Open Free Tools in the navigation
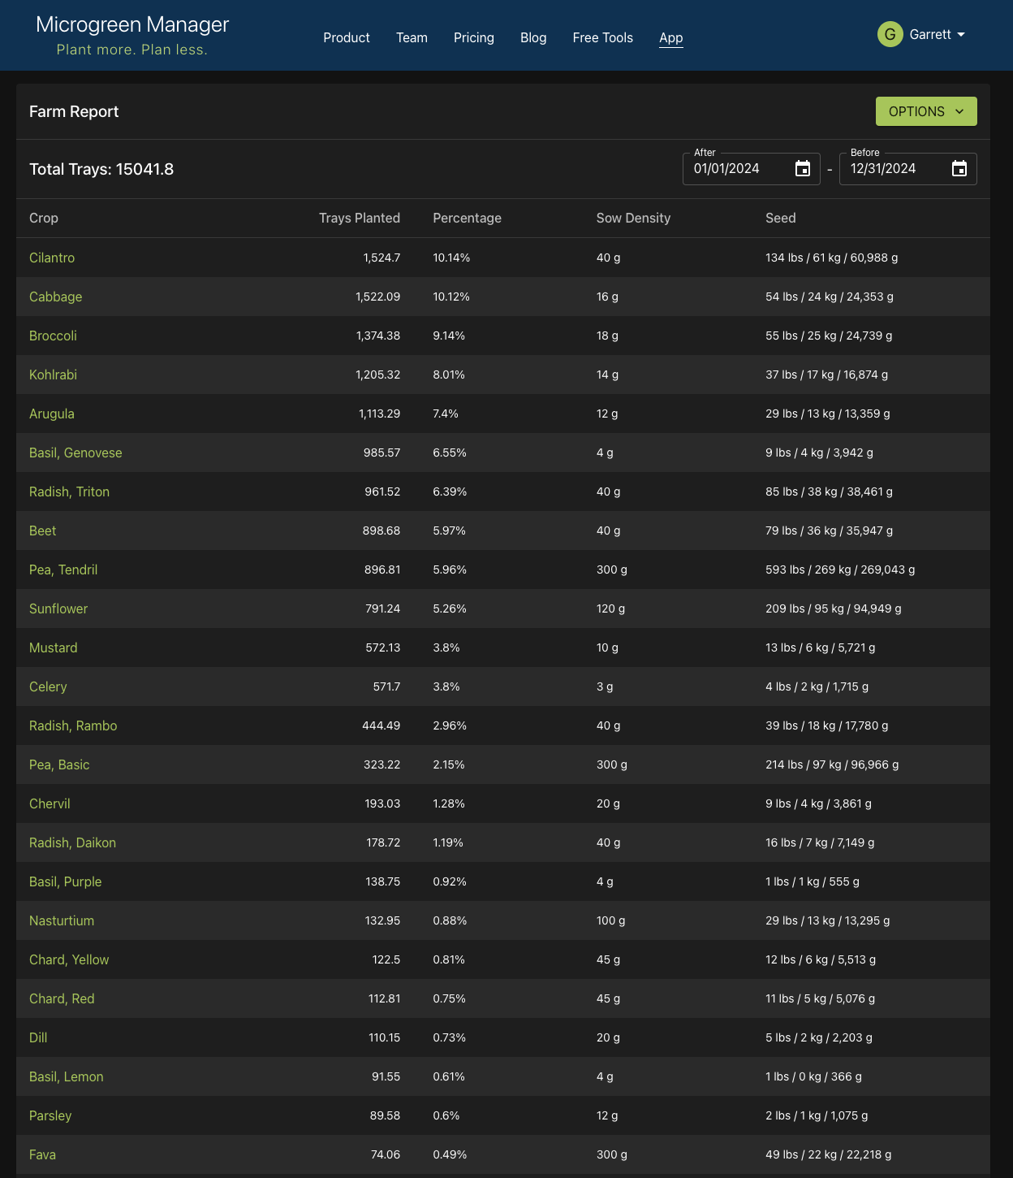Screen dimensions: 1013x1178 click(602, 37)
